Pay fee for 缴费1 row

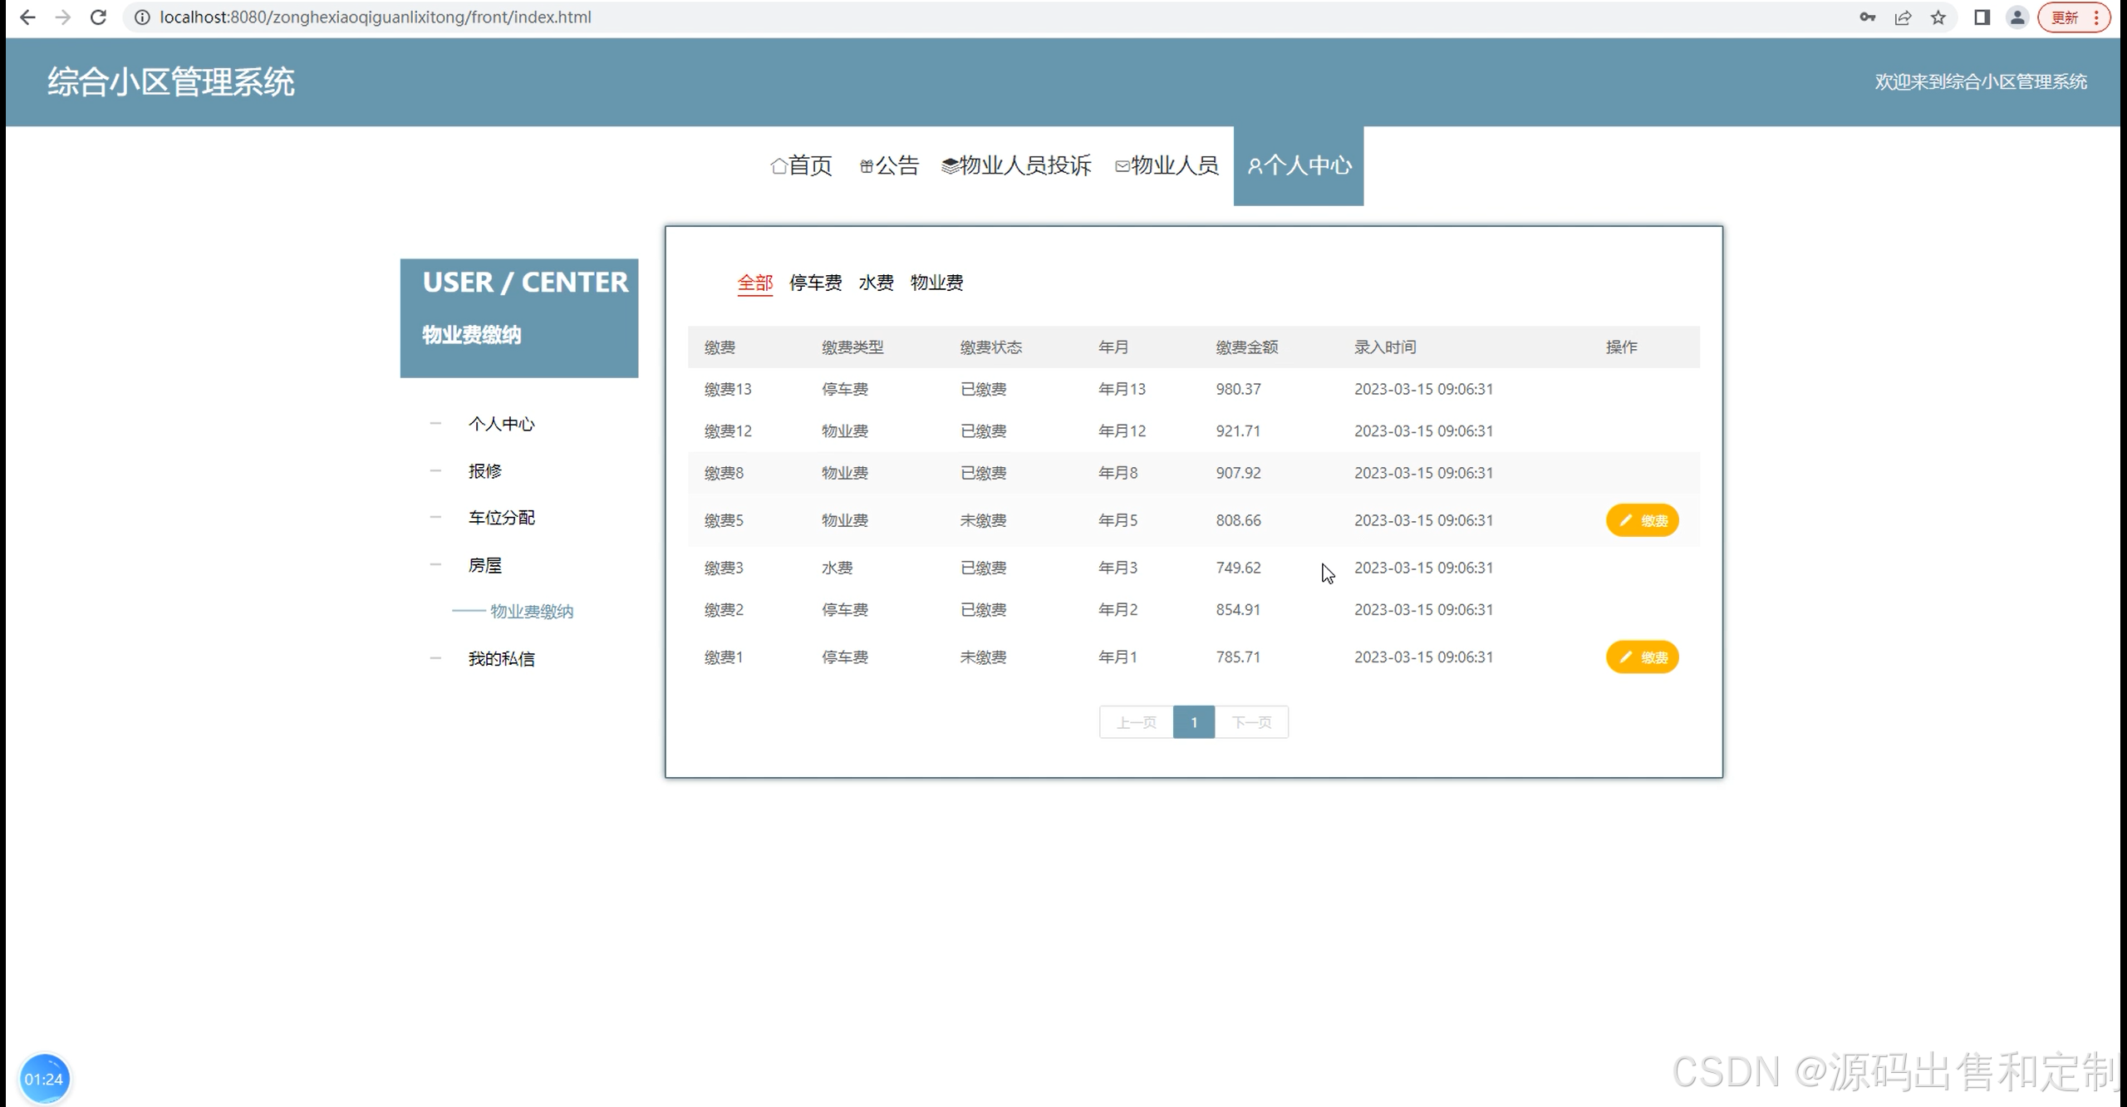(x=1642, y=657)
